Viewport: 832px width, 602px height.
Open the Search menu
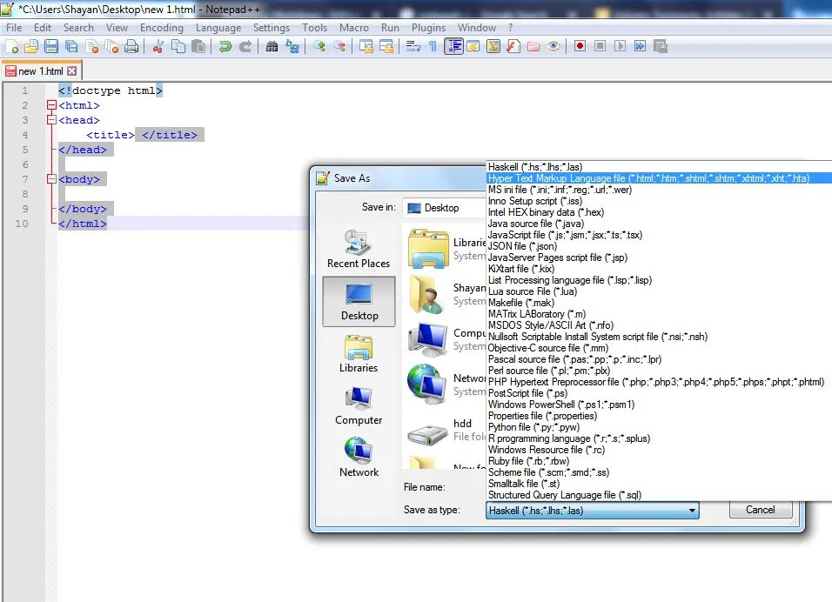pos(78,28)
